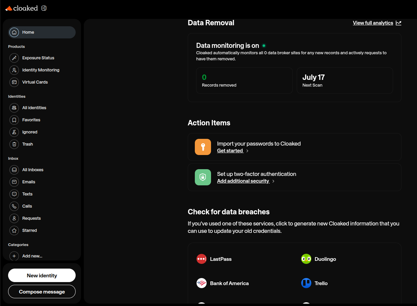Click the orange key password icon
The image size is (417, 306).
(203, 147)
